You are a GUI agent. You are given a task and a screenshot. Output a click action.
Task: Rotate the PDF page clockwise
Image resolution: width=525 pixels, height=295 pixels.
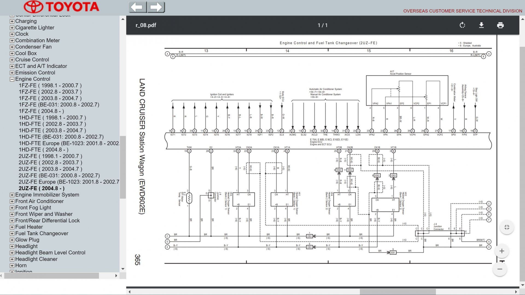(462, 25)
